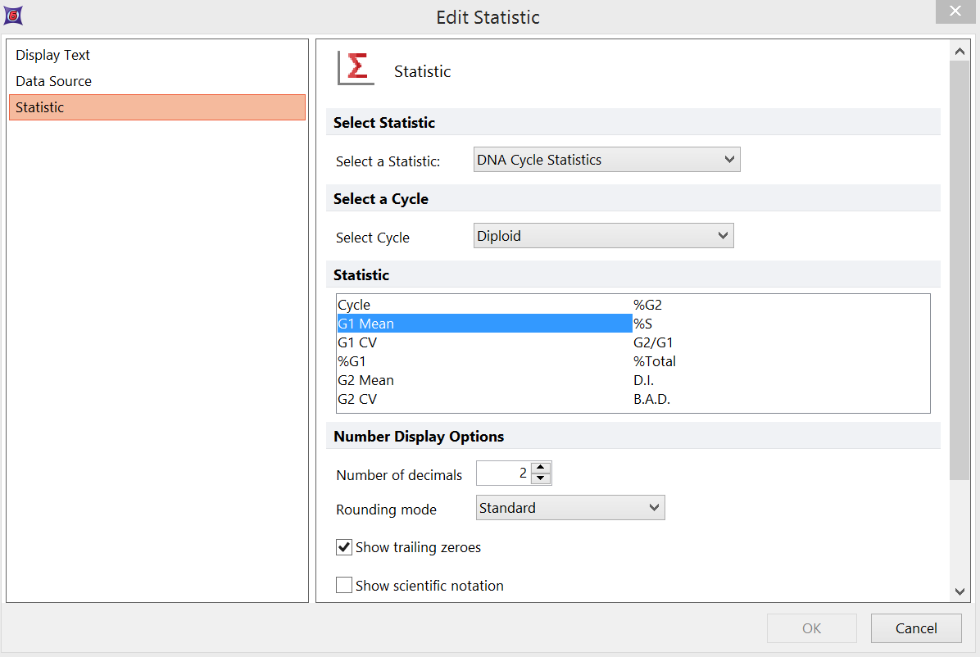This screenshot has width=980, height=657.
Task: Increase number of decimals with up arrow
Action: pos(540,468)
